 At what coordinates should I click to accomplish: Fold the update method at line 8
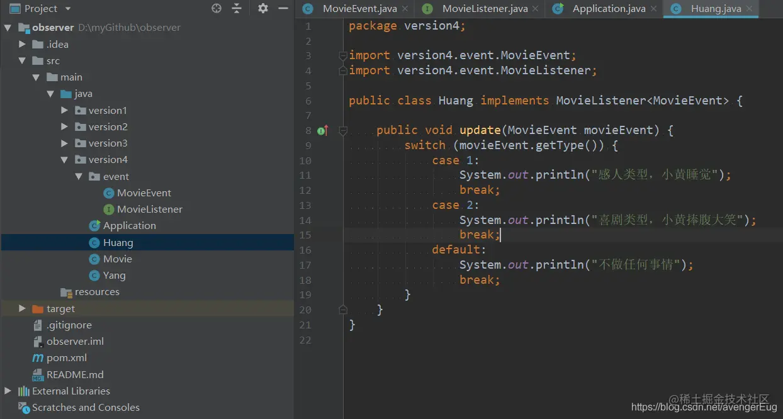343,130
